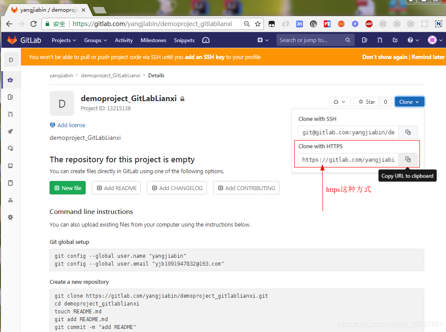Open the Merge Requests sidebar icon
Viewport: 446px width, 332px height.
click(x=10, y=114)
